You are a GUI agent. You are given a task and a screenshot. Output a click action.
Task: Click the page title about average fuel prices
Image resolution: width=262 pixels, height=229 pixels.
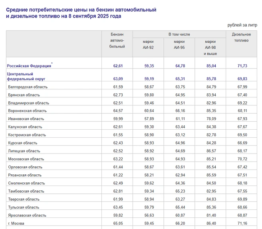[x=81, y=13]
